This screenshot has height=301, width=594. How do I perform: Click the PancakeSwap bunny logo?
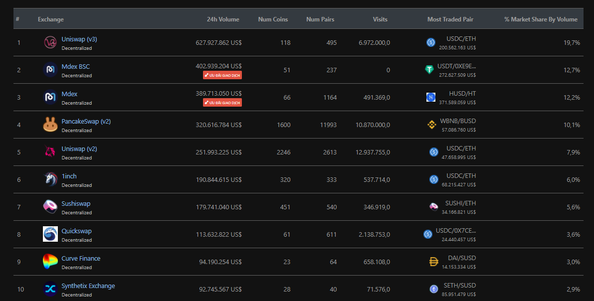coord(50,125)
